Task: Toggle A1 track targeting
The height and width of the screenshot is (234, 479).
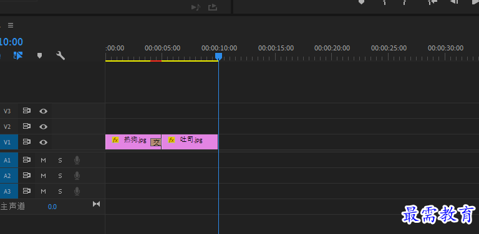Action: pos(7,161)
